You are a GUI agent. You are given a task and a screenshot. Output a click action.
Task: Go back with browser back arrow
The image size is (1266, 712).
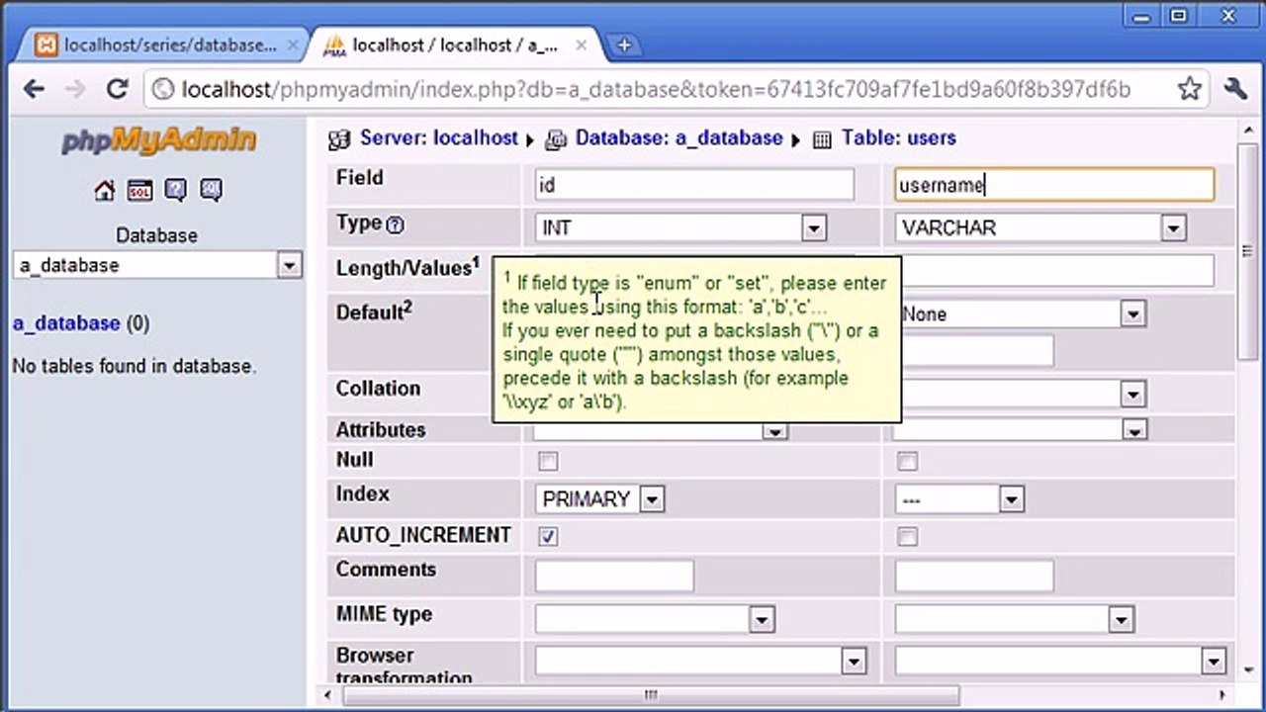[34, 89]
